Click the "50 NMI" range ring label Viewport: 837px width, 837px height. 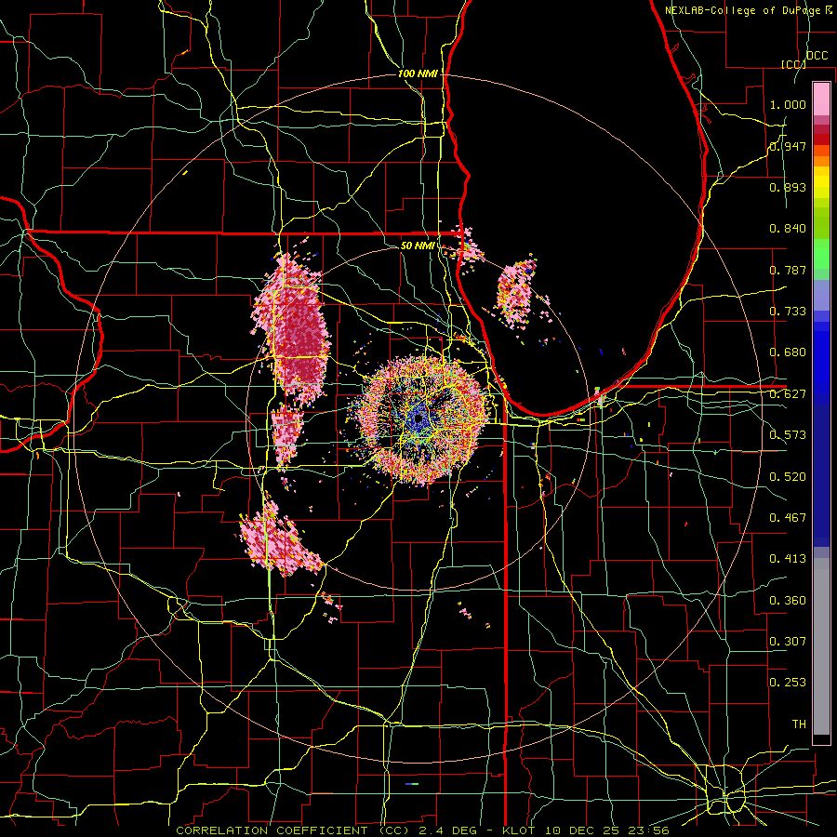[x=418, y=246]
